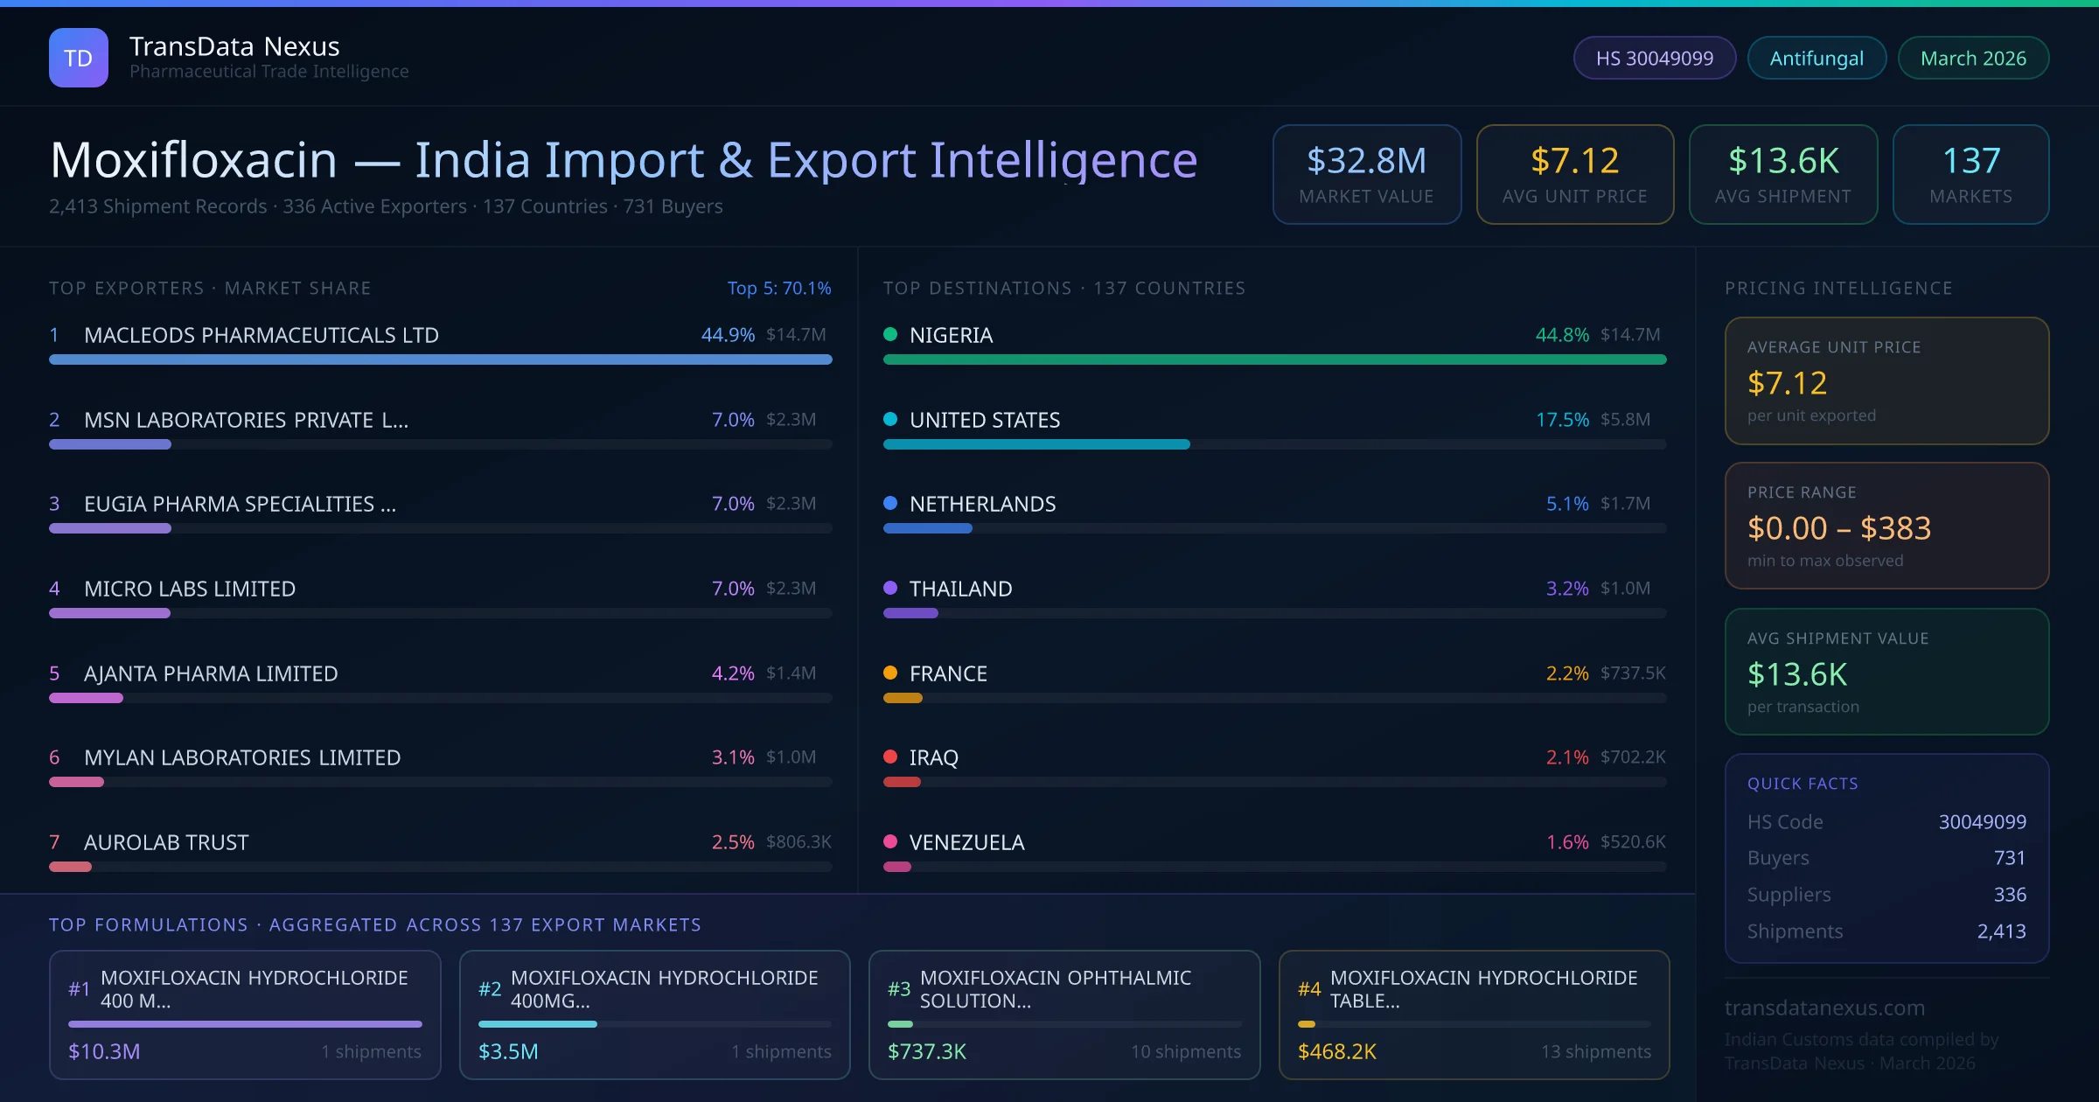Click the Top 5: 70.1% label
The image size is (2099, 1102).
tap(778, 288)
